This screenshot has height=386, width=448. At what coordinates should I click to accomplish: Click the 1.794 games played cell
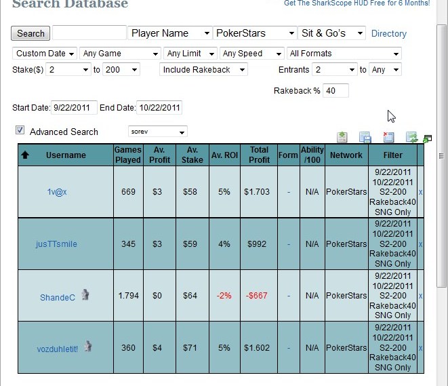[128, 295]
